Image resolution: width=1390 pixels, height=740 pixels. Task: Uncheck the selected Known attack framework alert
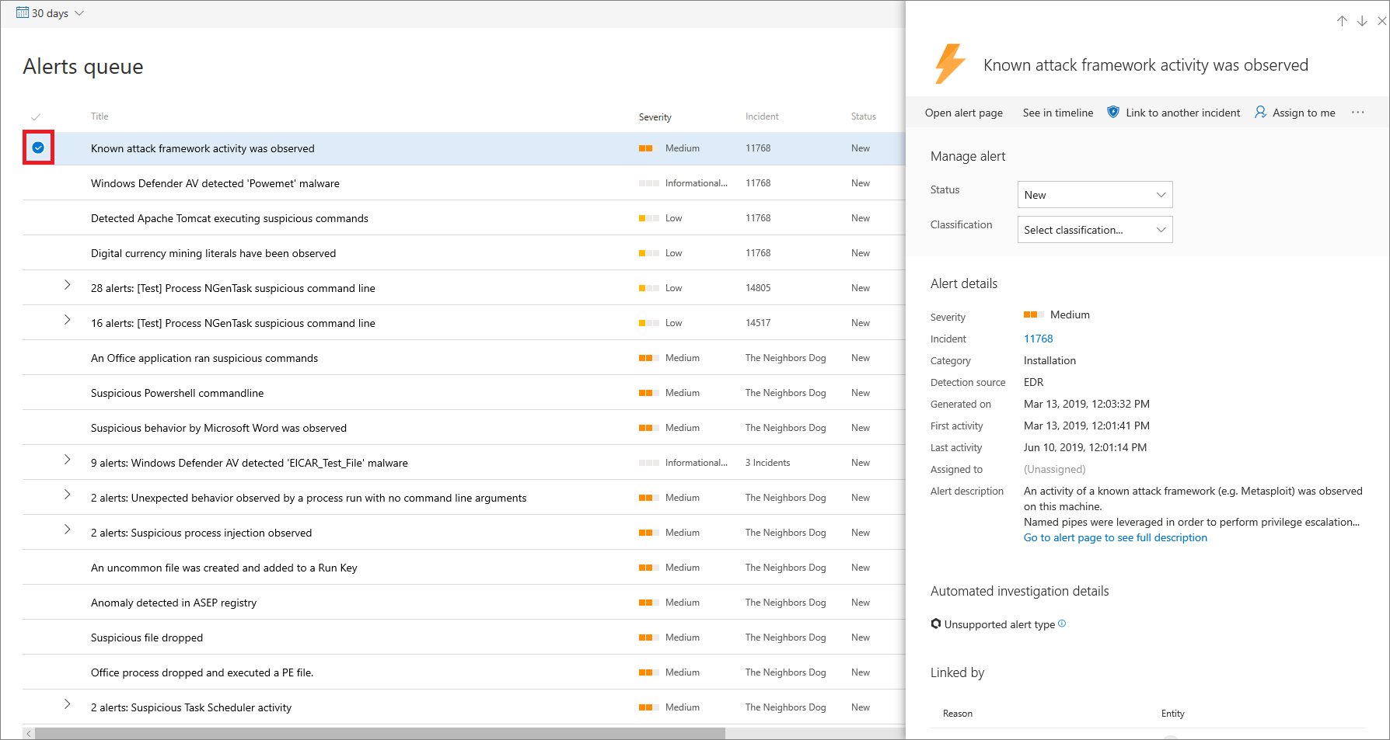coord(38,148)
